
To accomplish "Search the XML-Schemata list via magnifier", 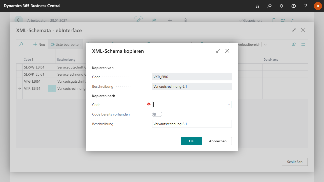I will pos(21,44).
